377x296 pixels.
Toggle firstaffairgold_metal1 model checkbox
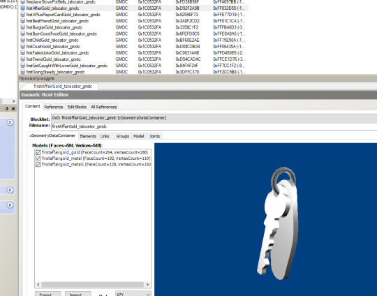38,165
